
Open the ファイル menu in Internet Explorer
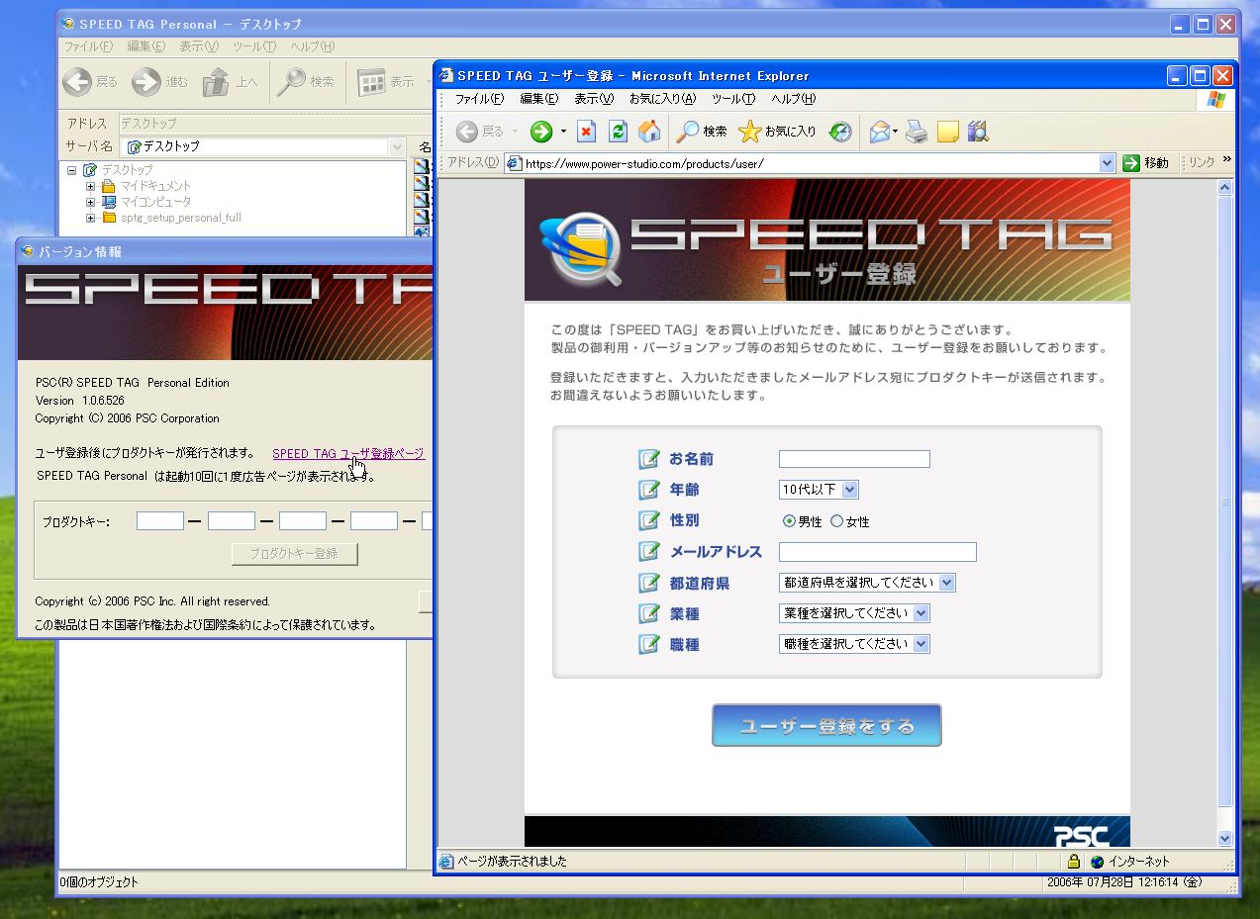479,99
